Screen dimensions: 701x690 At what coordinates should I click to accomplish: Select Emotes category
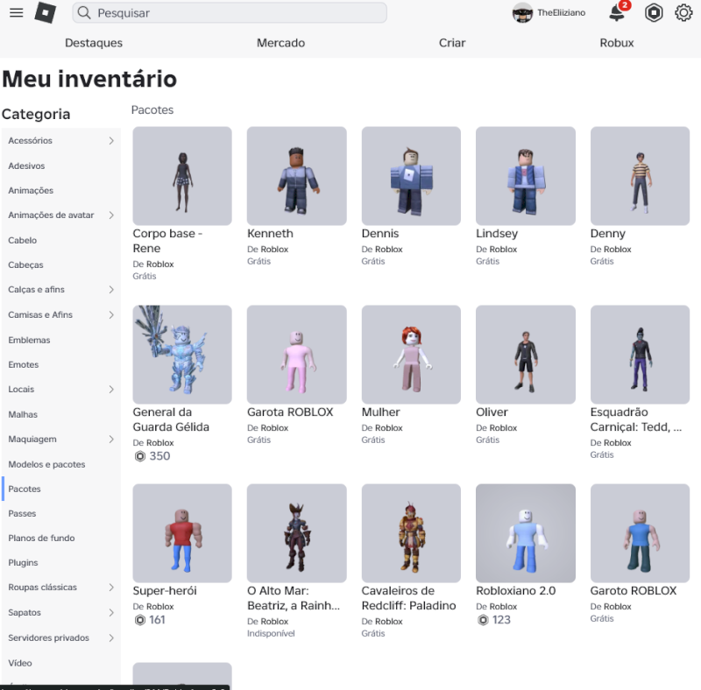coord(61,364)
